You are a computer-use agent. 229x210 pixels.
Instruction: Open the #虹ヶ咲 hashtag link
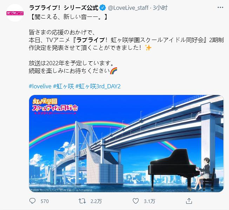coord(63,86)
